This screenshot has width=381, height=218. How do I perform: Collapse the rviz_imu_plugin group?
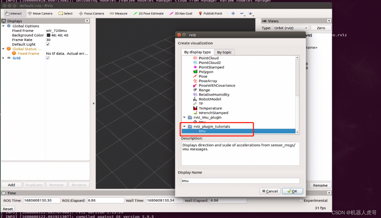[x=184, y=118]
